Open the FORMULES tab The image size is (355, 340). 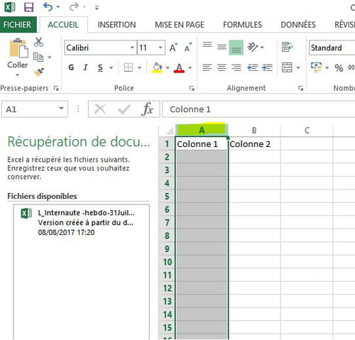pos(242,25)
